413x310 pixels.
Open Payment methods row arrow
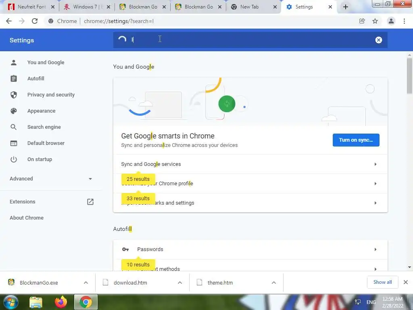click(375, 269)
